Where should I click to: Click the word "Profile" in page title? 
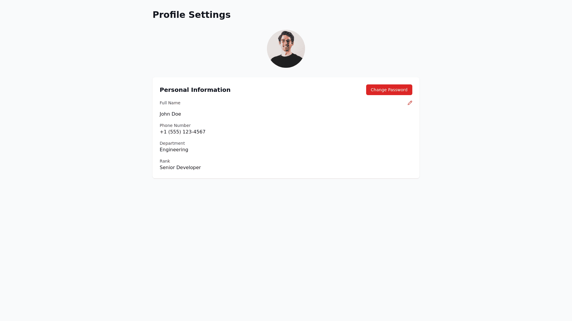(x=169, y=15)
